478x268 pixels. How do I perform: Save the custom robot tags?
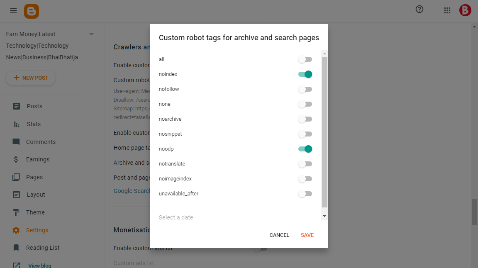(307, 235)
